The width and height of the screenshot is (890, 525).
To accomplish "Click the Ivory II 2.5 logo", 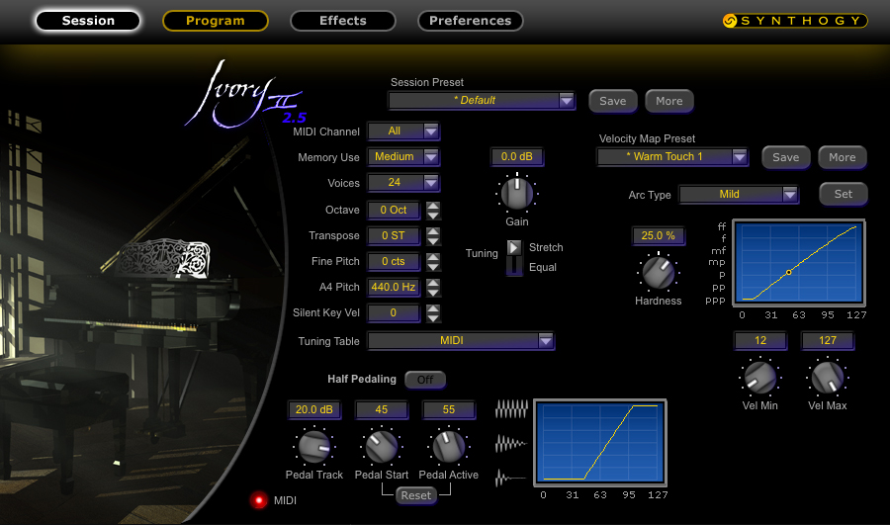I will (246, 94).
